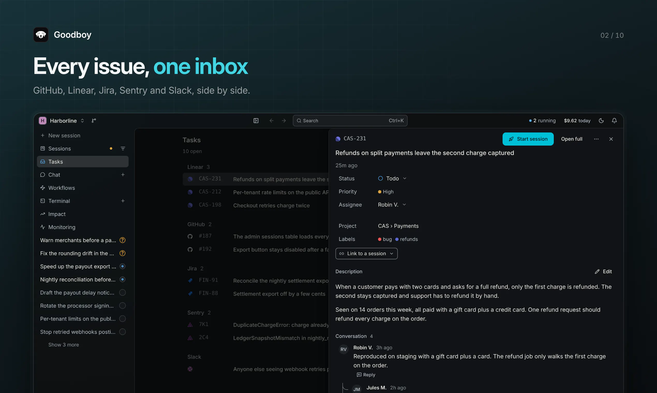Image resolution: width=657 pixels, height=393 pixels.
Task: Click the Jira icon on FIN-91
Action: [x=190, y=280]
